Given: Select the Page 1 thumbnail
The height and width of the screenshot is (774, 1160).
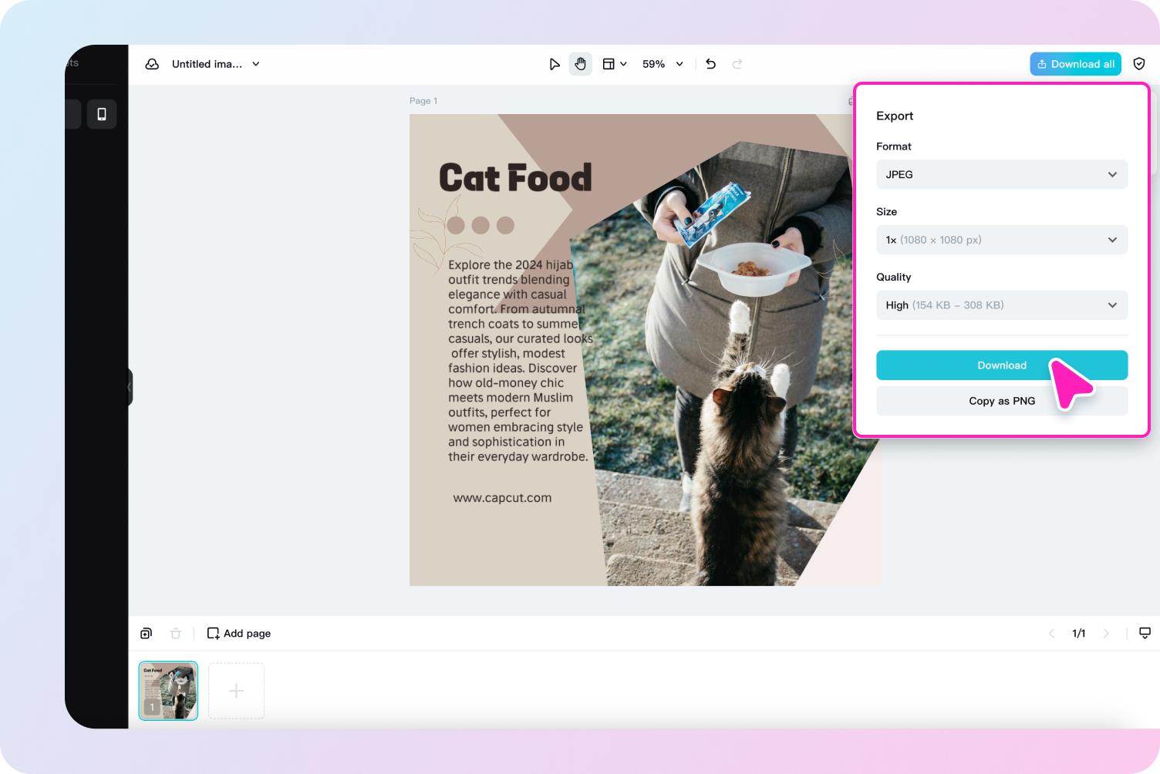Looking at the screenshot, I should tap(168, 690).
